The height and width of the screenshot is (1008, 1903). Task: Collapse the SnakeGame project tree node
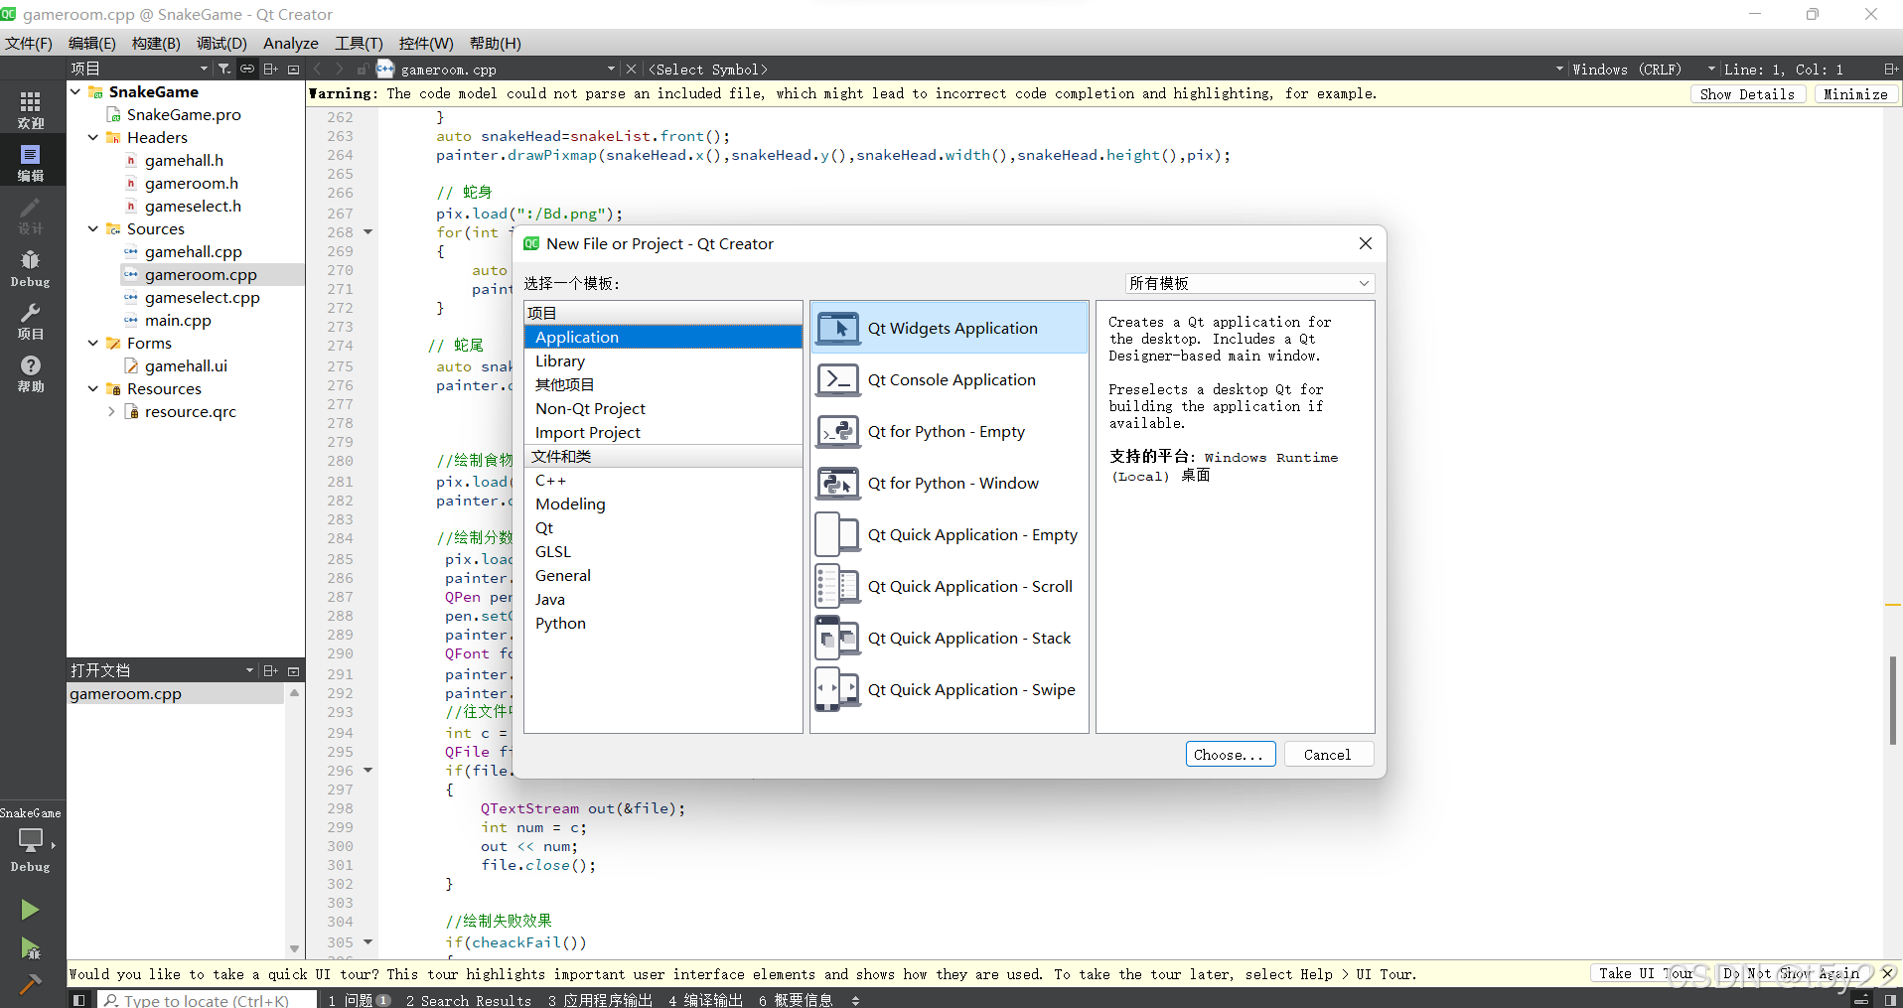75,91
